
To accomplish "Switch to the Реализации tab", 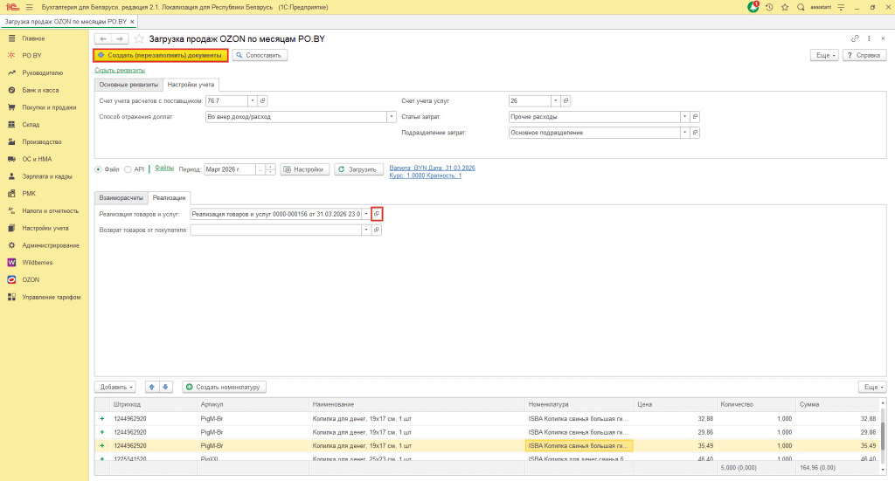I will pyautogui.click(x=169, y=198).
